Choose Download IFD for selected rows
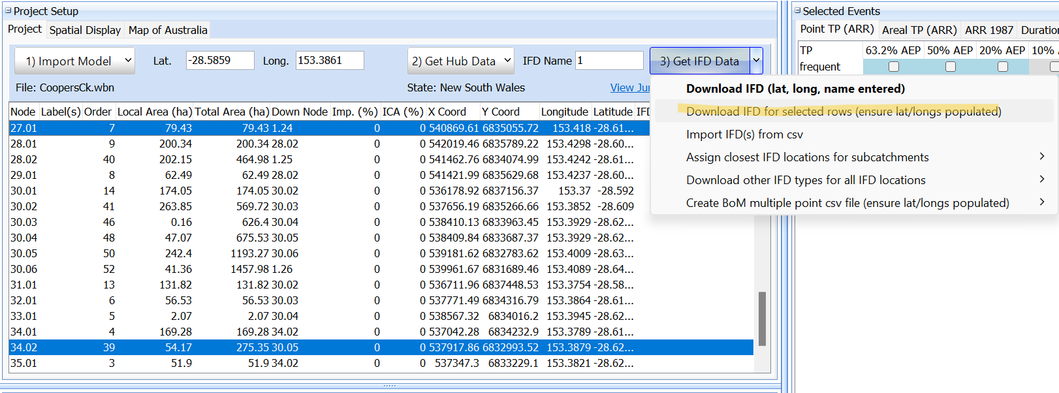 (x=843, y=112)
